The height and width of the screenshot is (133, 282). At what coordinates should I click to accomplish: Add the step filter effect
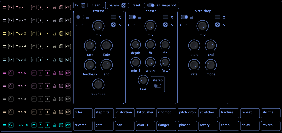pos(104,113)
